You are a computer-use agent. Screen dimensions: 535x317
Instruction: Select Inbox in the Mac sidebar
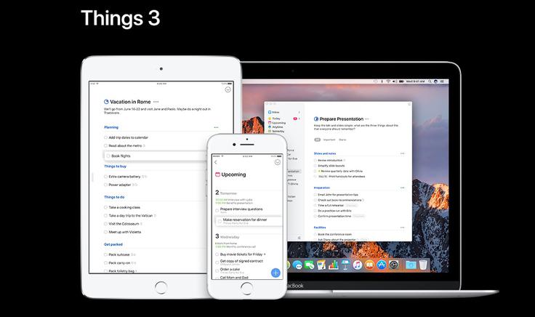pos(274,112)
